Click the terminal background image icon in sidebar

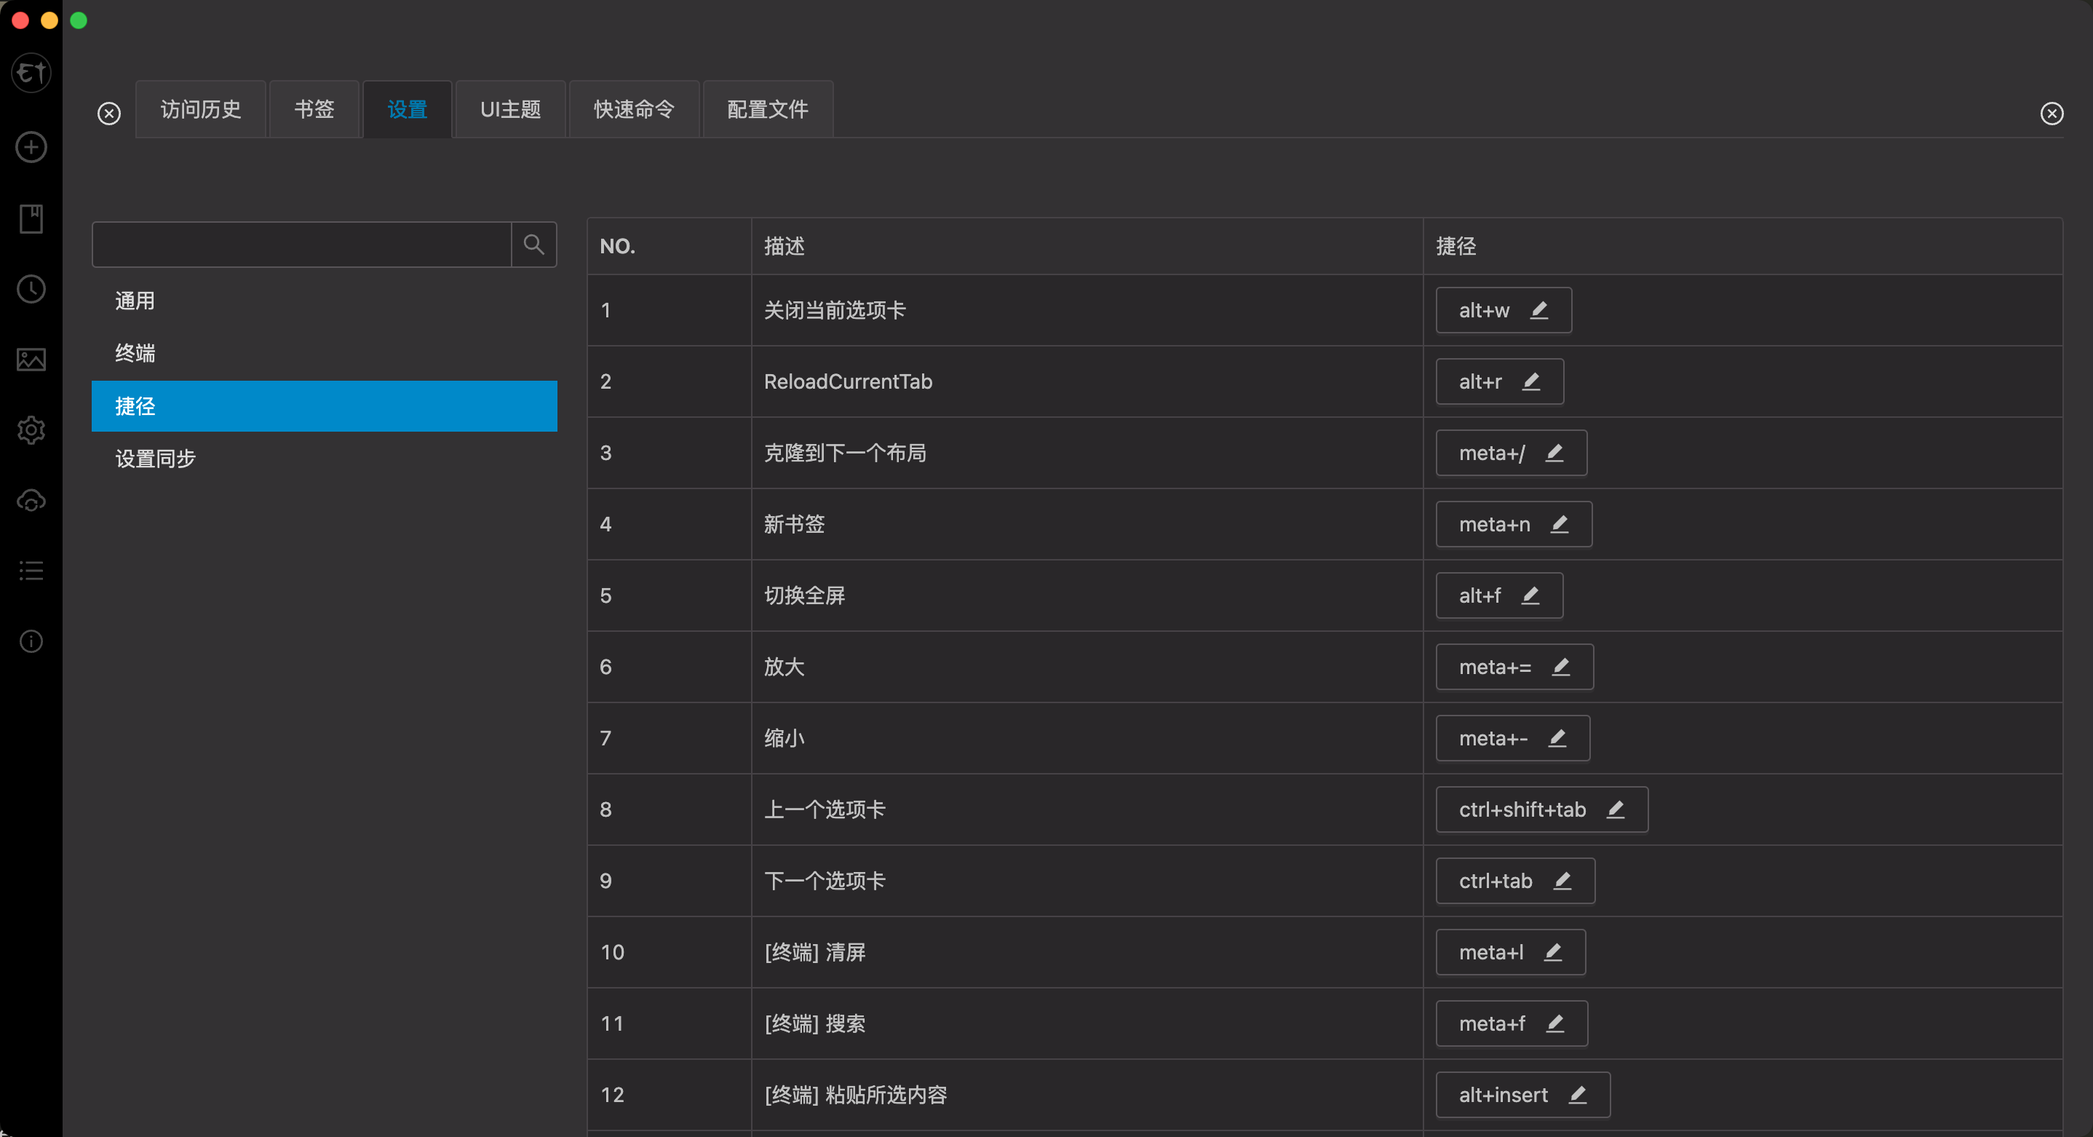click(x=31, y=359)
